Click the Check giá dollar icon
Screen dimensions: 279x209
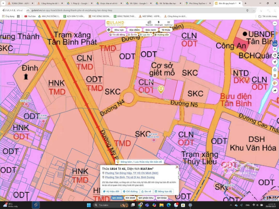pyautogui.click(x=158, y=23)
